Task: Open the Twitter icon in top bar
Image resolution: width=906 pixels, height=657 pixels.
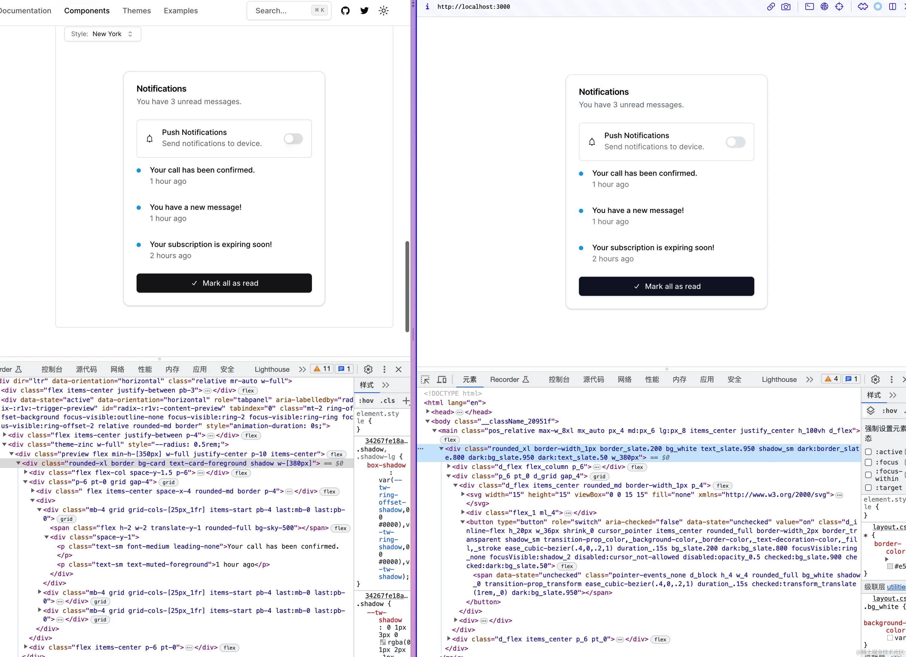Action: 364,11
